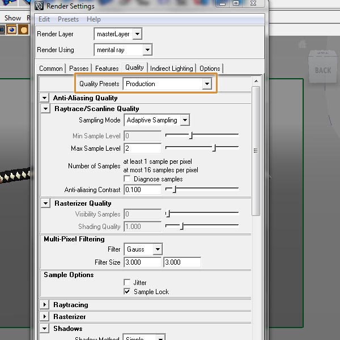Maximize the Render Settings window
Image resolution: width=340 pixels, height=340 pixels.
236,3
